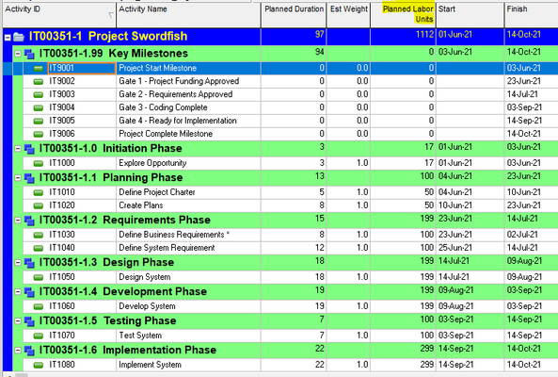Select the Gate 3 - Coding Complete activity
Screen dimensions: 558x377
[x=163, y=107]
